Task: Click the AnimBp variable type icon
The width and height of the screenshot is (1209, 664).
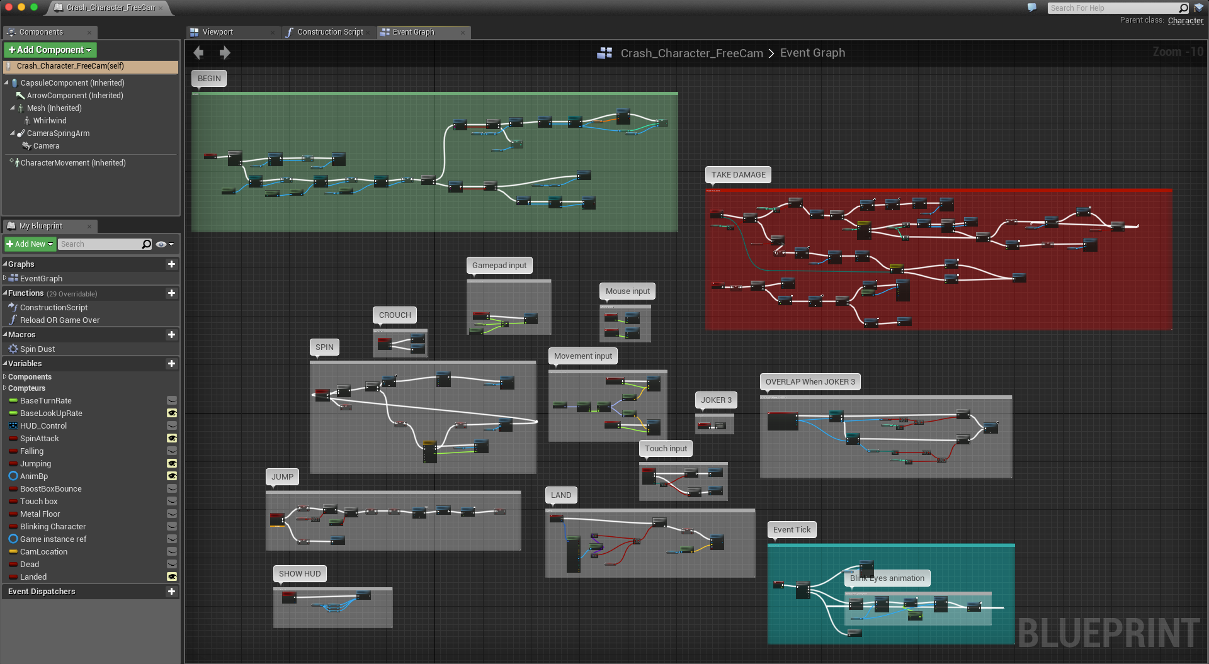Action: tap(13, 476)
